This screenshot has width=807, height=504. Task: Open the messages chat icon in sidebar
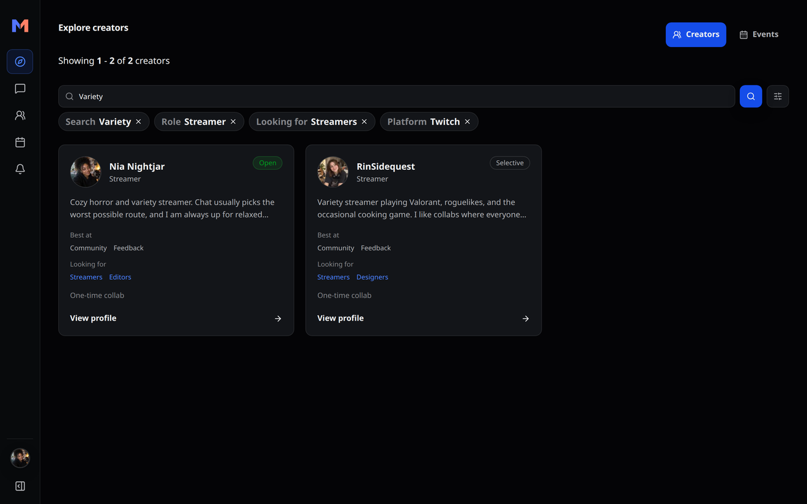pyautogui.click(x=20, y=89)
